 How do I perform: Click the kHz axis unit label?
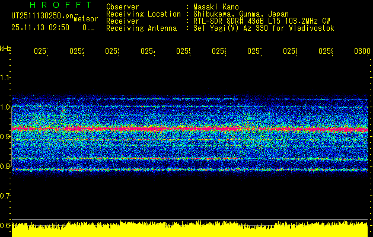(6, 48)
